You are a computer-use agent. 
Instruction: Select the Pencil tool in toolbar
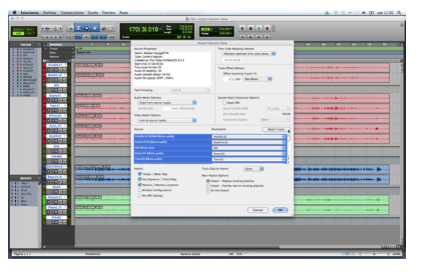point(112,28)
